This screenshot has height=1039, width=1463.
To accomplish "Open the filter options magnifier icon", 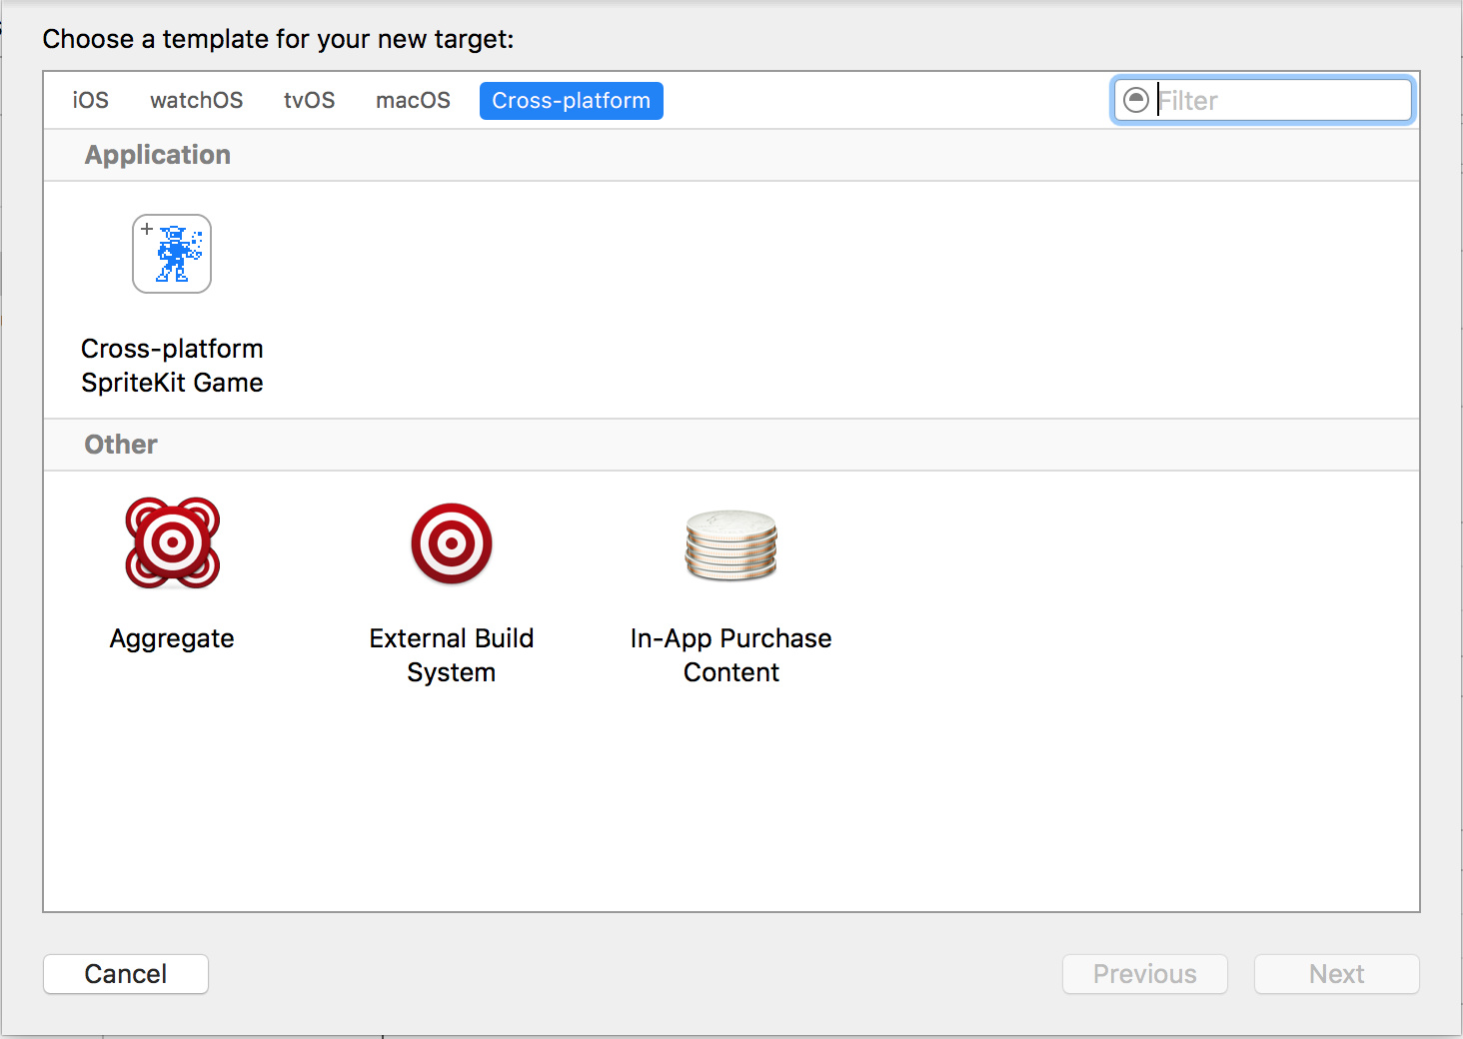I will pos(1136,100).
